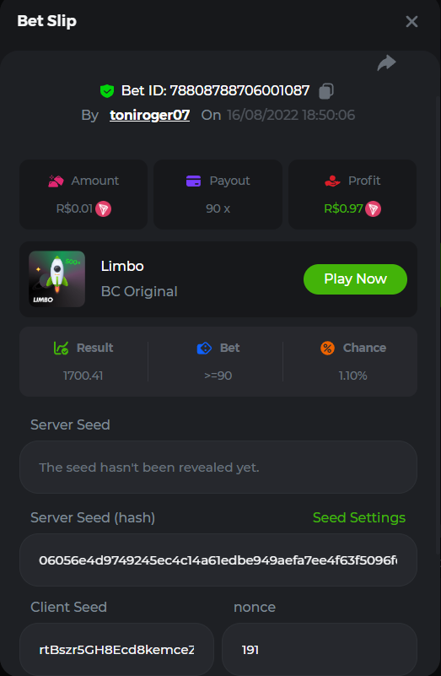This screenshot has height=676, width=441.
Task: Open toniroger07 user profile link
Action: coord(149,115)
